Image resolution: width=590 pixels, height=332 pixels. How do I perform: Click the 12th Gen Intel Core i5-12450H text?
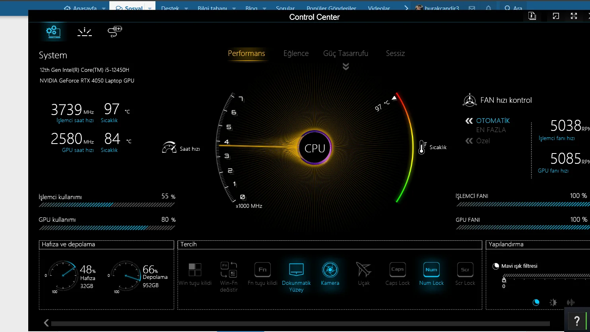point(84,70)
